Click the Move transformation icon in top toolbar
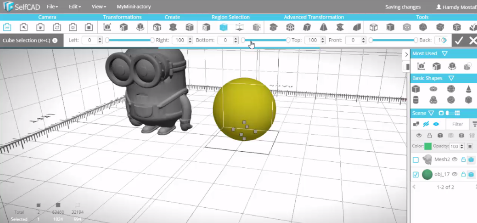477x223 pixels. pyautogui.click(x=107, y=27)
